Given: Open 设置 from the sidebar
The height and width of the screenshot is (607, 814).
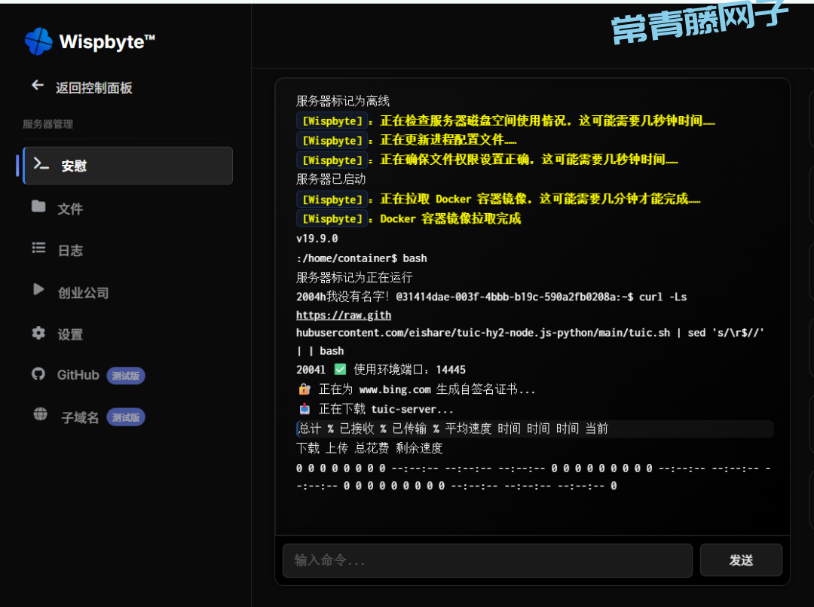Looking at the screenshot, I should tap(70, 335).
